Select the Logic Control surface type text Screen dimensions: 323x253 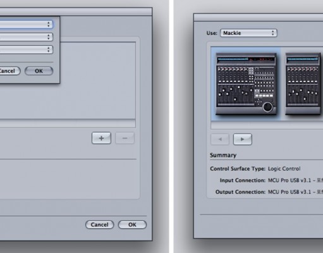click(284, 169)
